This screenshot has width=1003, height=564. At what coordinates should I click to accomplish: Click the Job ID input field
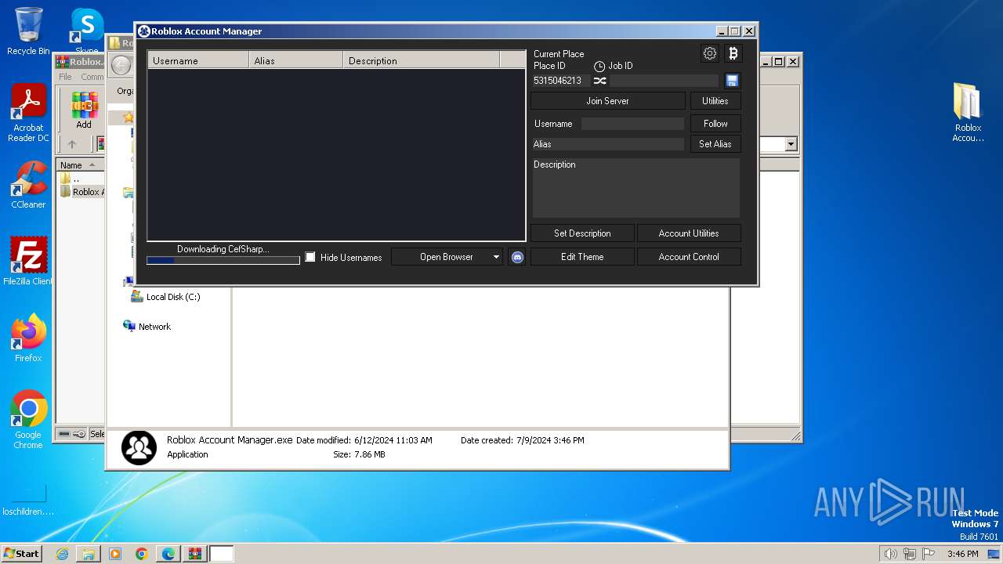point(664,81)
